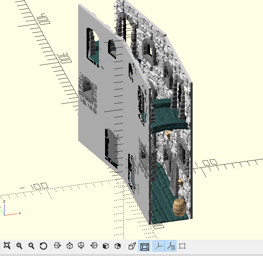
Task: Switch to Back view cube icon
Action: click(x=117, y=246)
